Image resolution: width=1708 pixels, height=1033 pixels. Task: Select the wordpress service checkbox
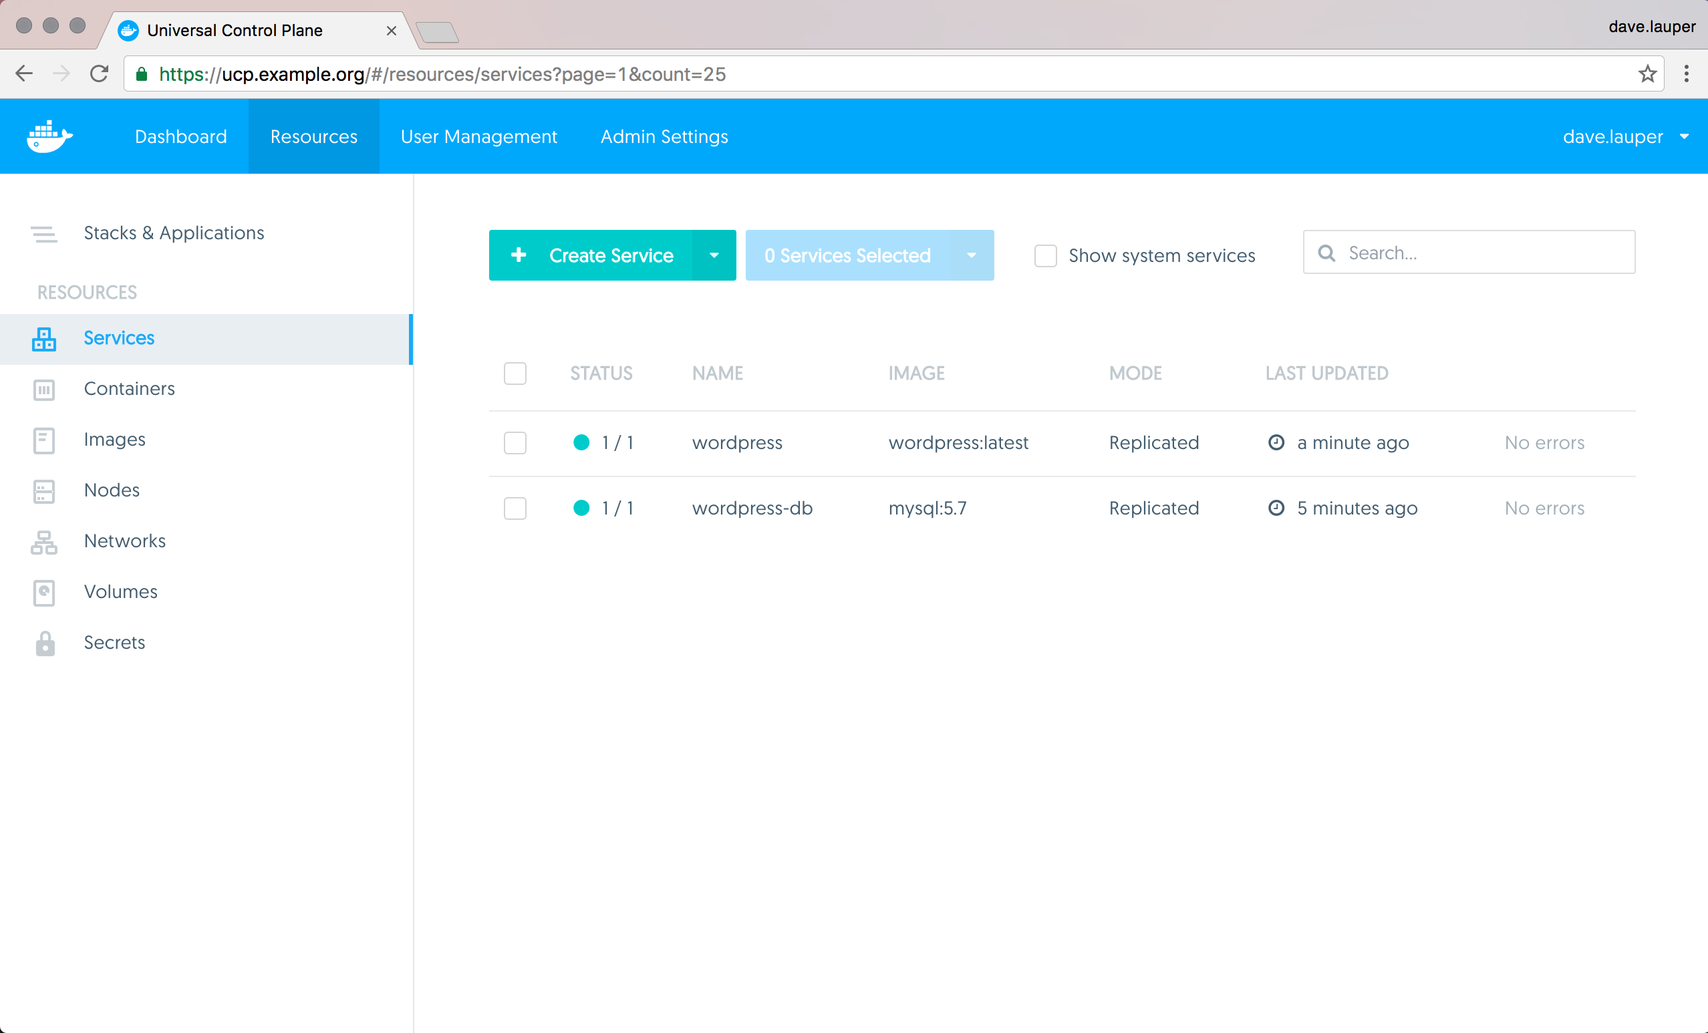[515, 442]
